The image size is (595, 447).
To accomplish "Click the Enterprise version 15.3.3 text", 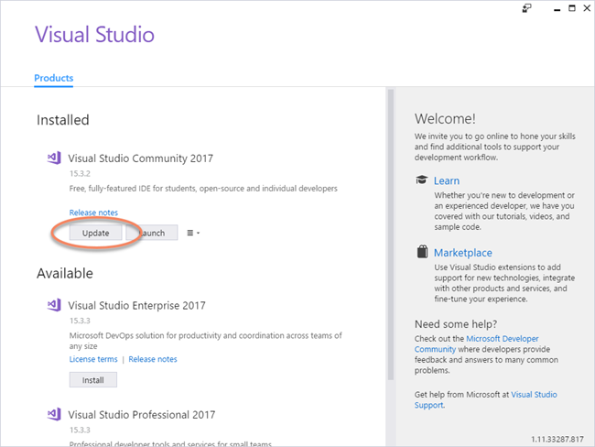I will (x=80, y=321).
